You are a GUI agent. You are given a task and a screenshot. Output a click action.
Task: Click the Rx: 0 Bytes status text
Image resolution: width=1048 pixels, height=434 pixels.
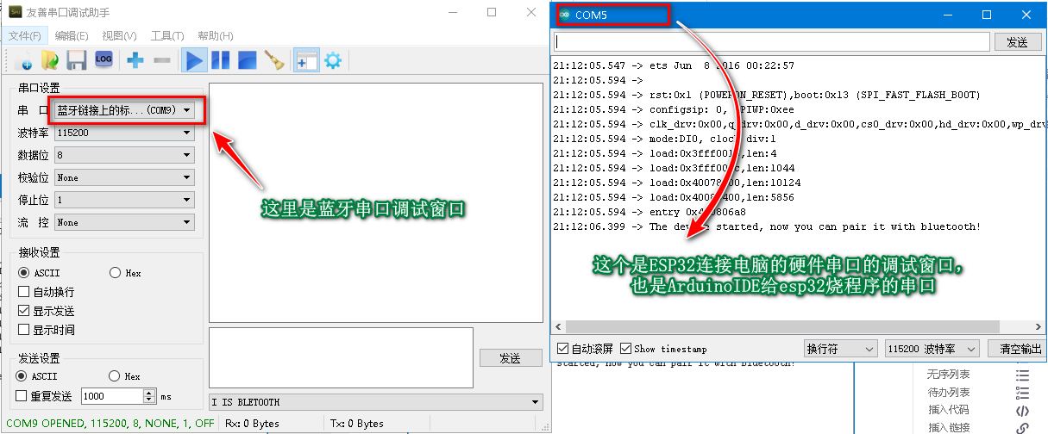(252, 423)
